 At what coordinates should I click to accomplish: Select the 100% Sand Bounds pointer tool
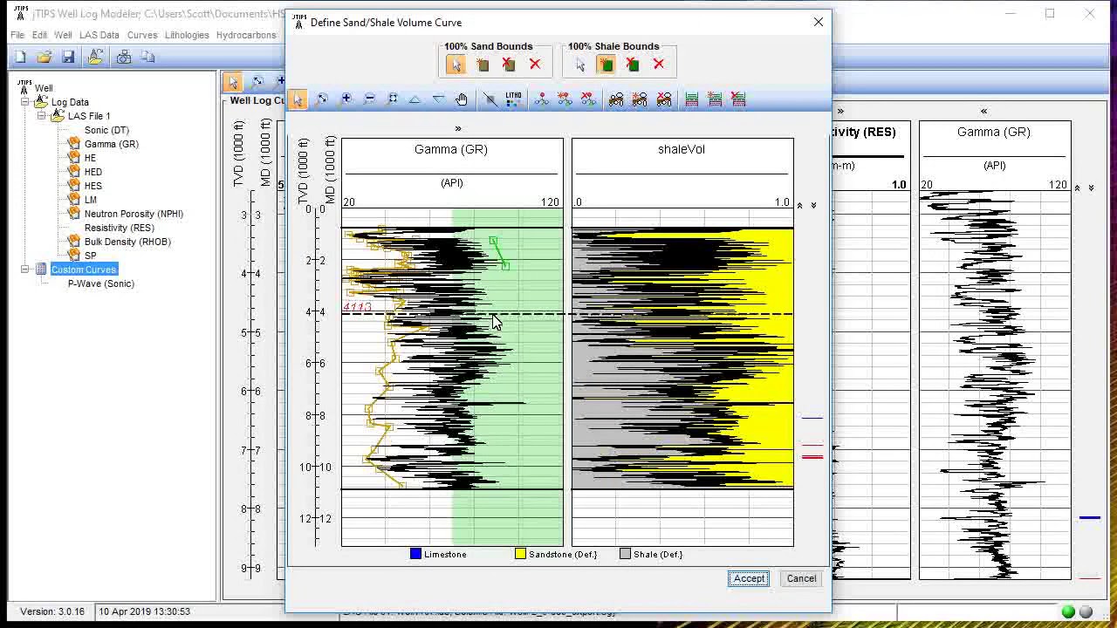coord(456,65)
